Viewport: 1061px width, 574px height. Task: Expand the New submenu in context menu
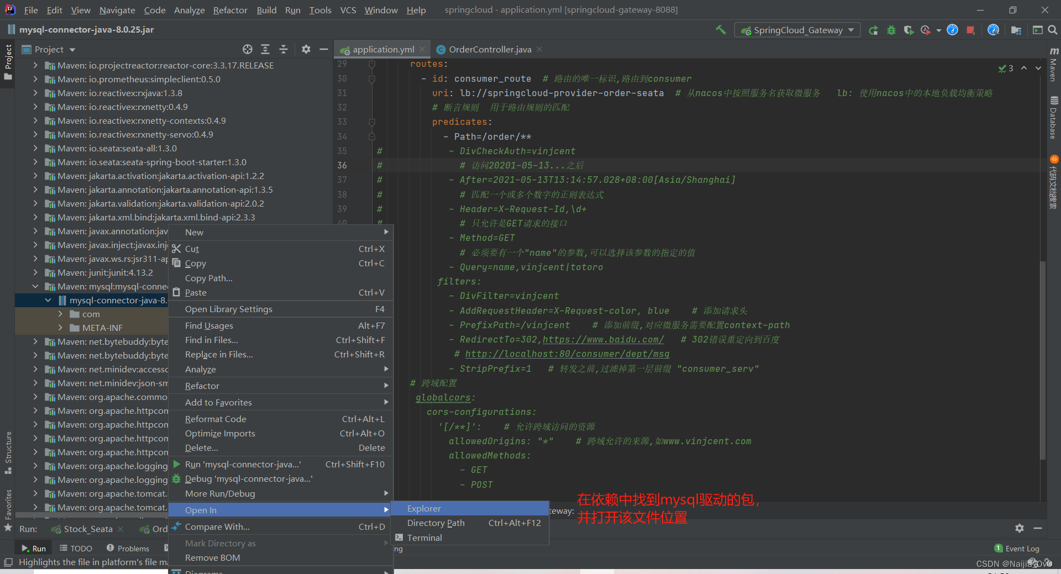[x=281, y=232]
